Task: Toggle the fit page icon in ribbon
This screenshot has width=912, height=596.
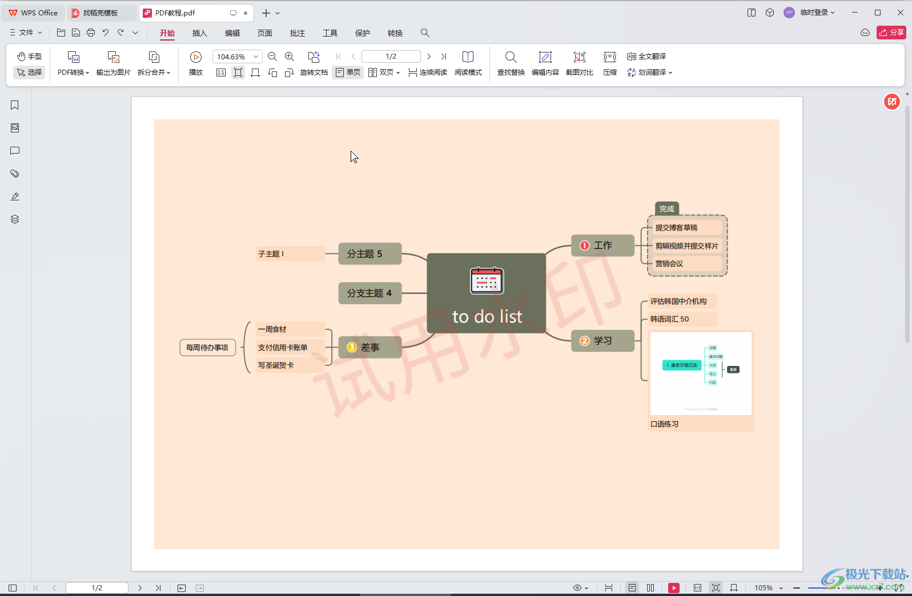Action: coord(238,73)
